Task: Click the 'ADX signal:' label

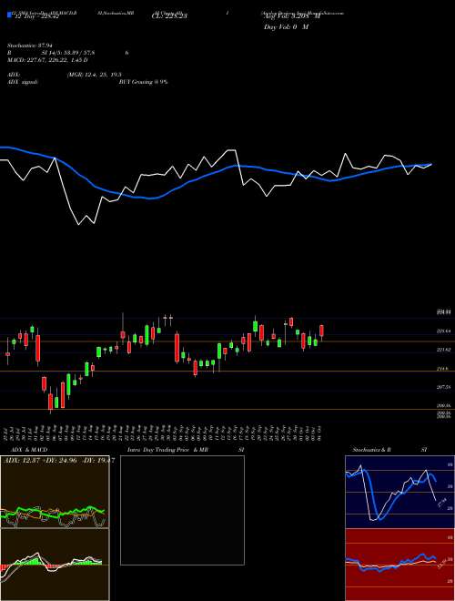Action: (23, 82)
